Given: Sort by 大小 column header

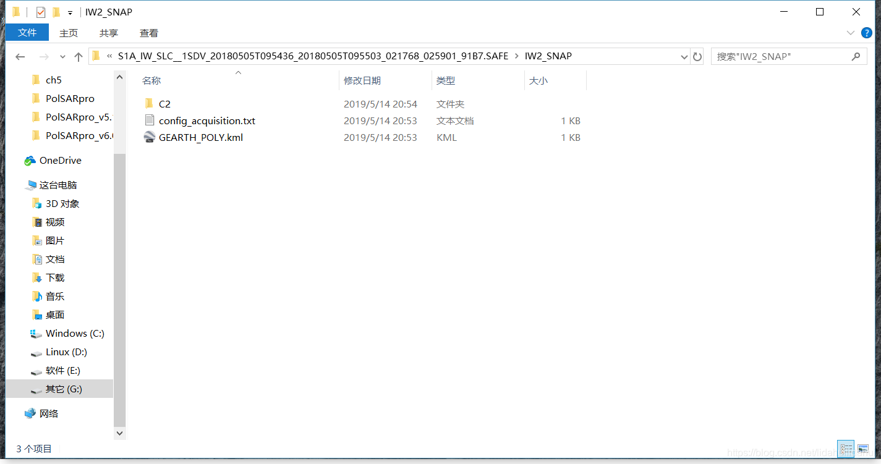Looking at the screenshot, I should pos(538,81).
